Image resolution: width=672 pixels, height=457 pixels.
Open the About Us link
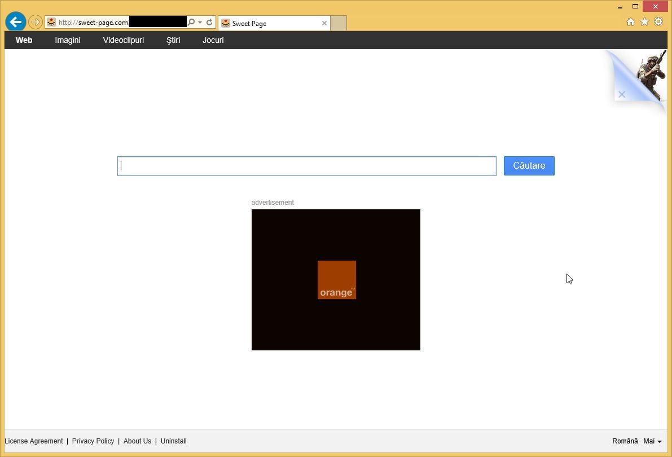point(137,441)
